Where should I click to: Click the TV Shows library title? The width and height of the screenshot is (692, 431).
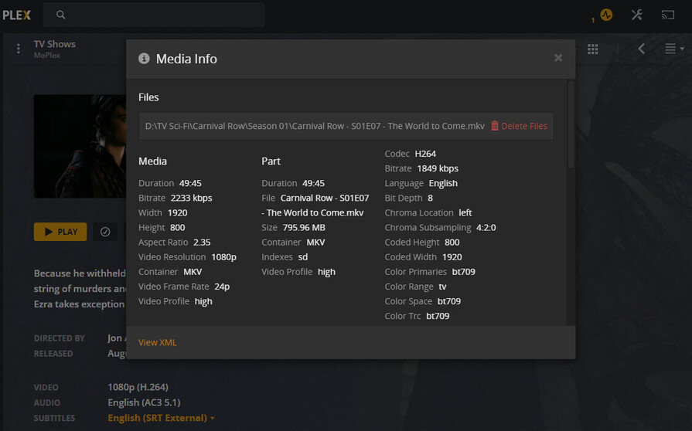point(55,44)
